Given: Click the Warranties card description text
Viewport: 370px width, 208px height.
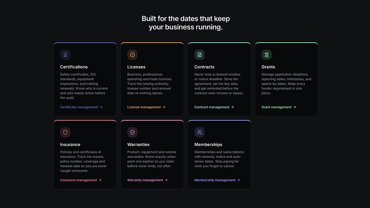Looking at the screenshot, I should pyautogui.click(x=152, y=159).
